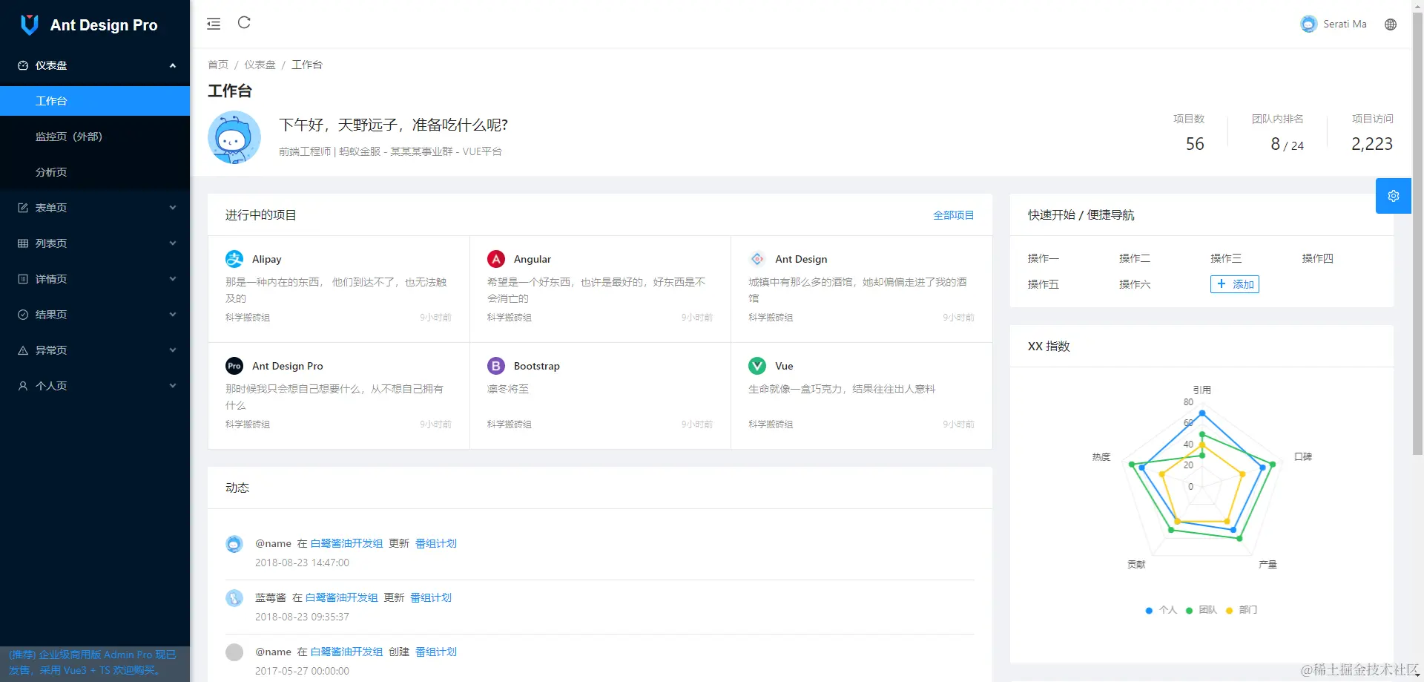The height and width of the screenshot is (682, 1424).
Task: Click the Ant Design project logo
Action: click(x=757, y=259)
